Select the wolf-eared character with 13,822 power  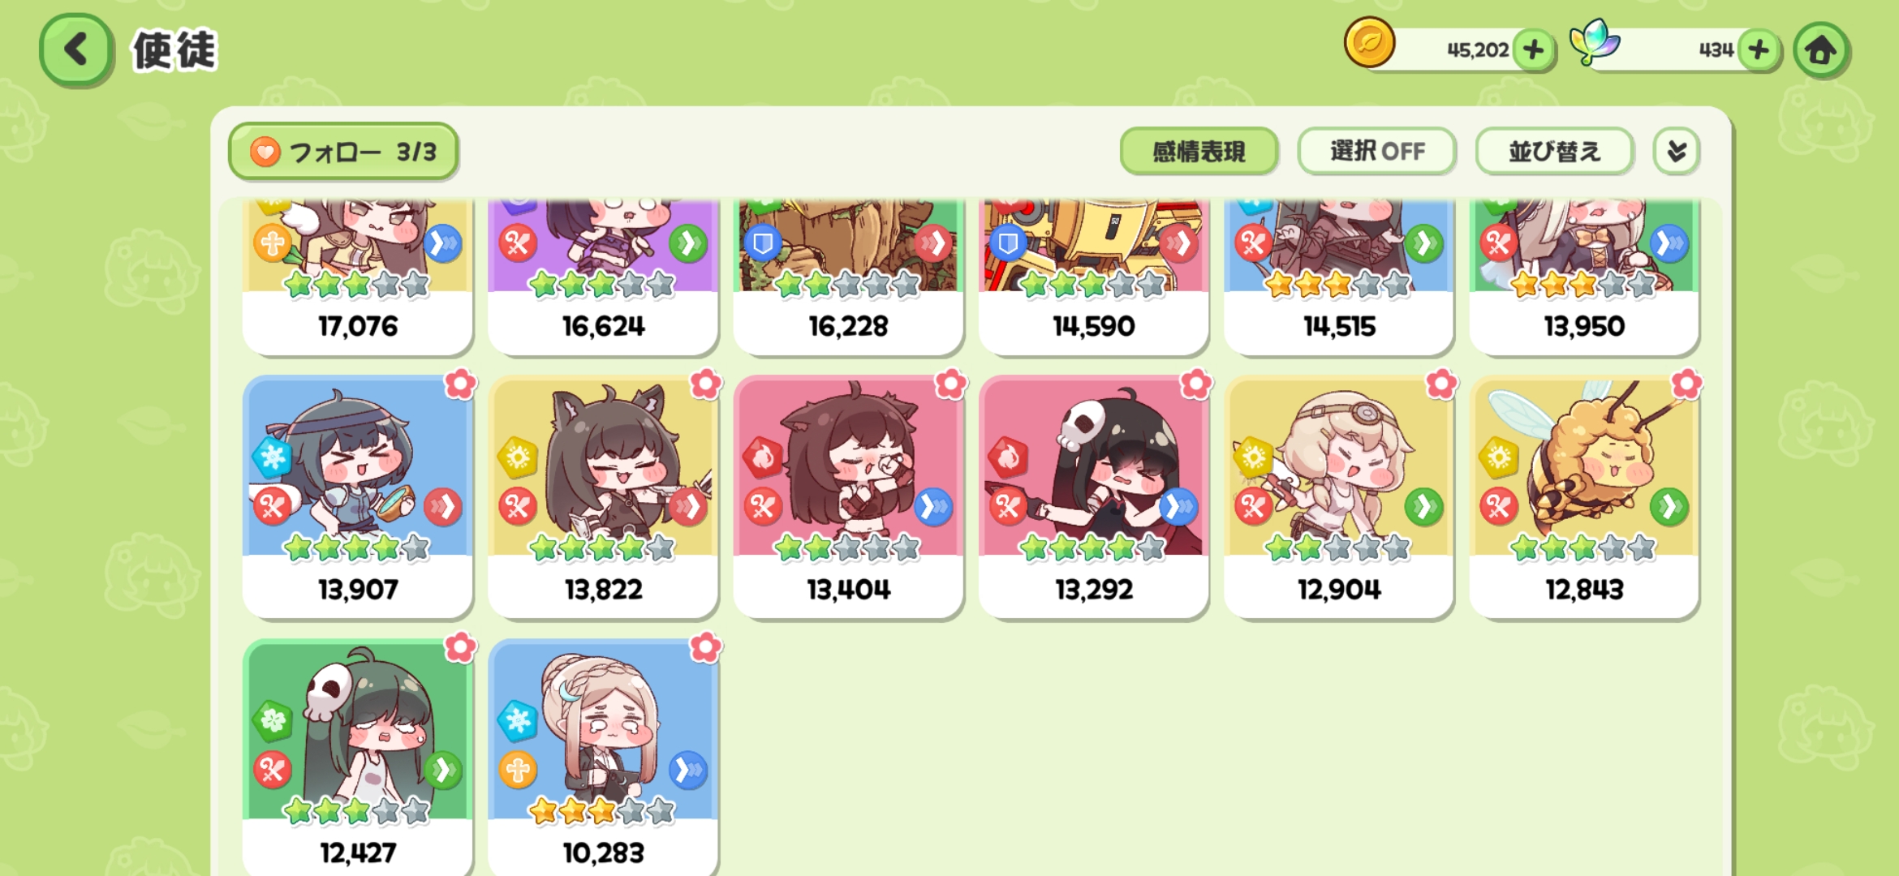(603, 496)
